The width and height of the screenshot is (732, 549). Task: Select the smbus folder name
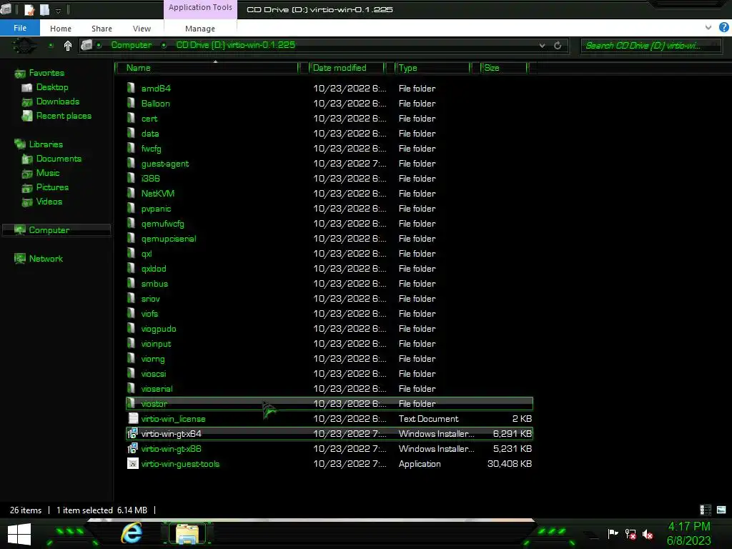click(154, 284)
